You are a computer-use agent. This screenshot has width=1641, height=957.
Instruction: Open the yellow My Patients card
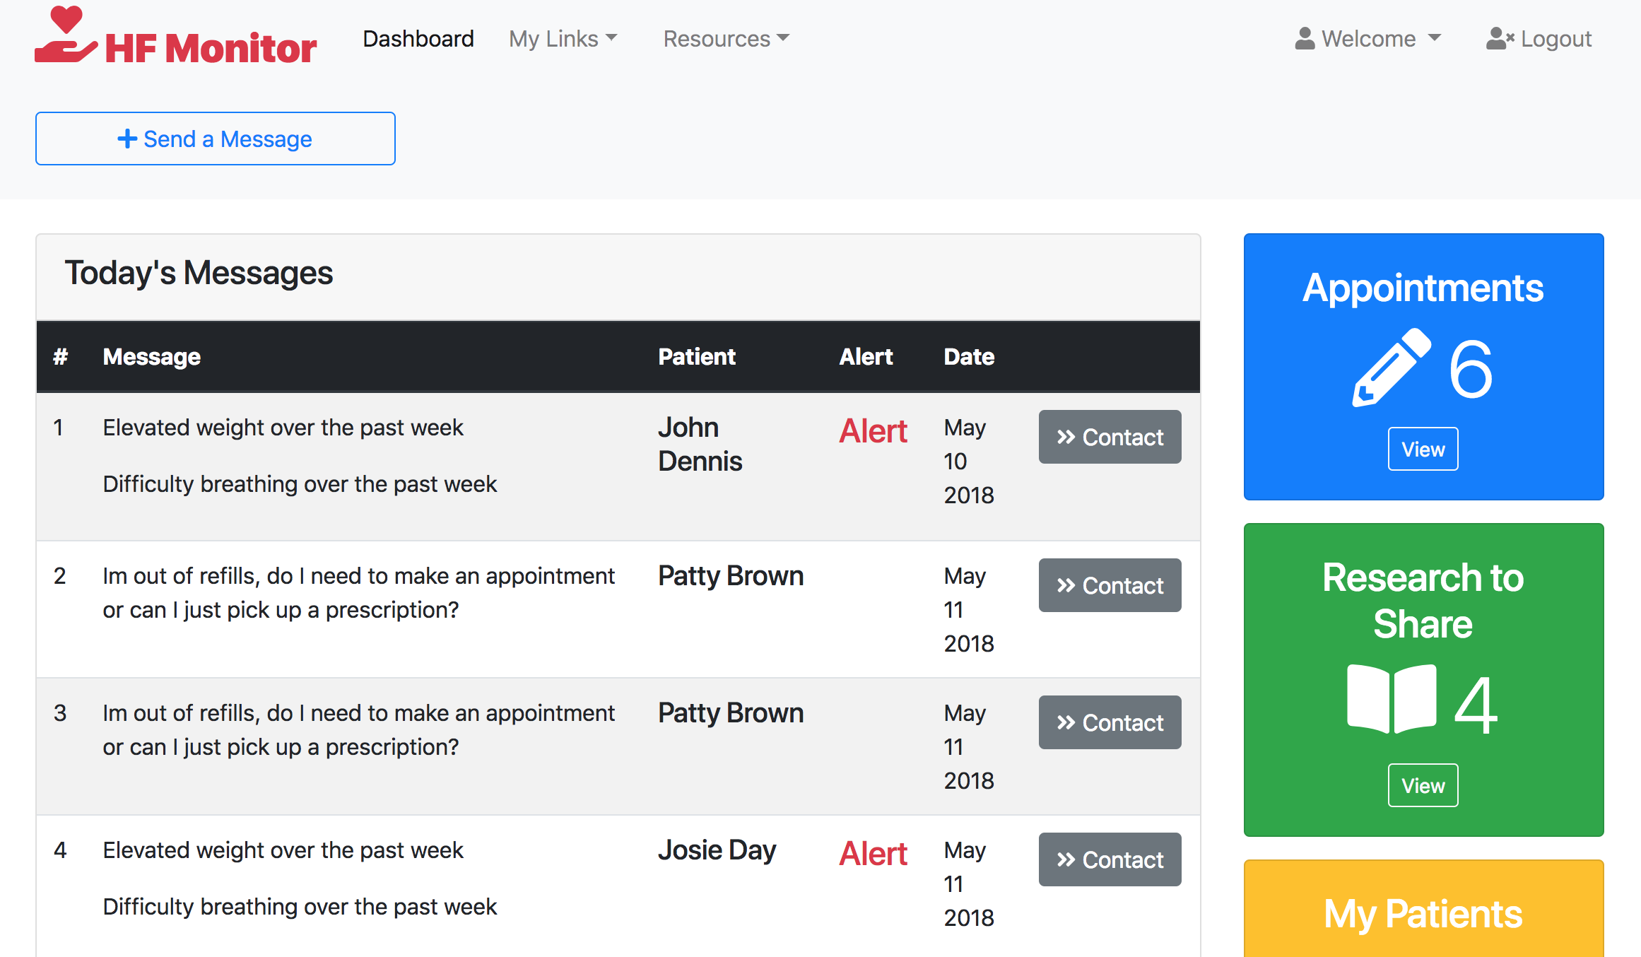1423,913
